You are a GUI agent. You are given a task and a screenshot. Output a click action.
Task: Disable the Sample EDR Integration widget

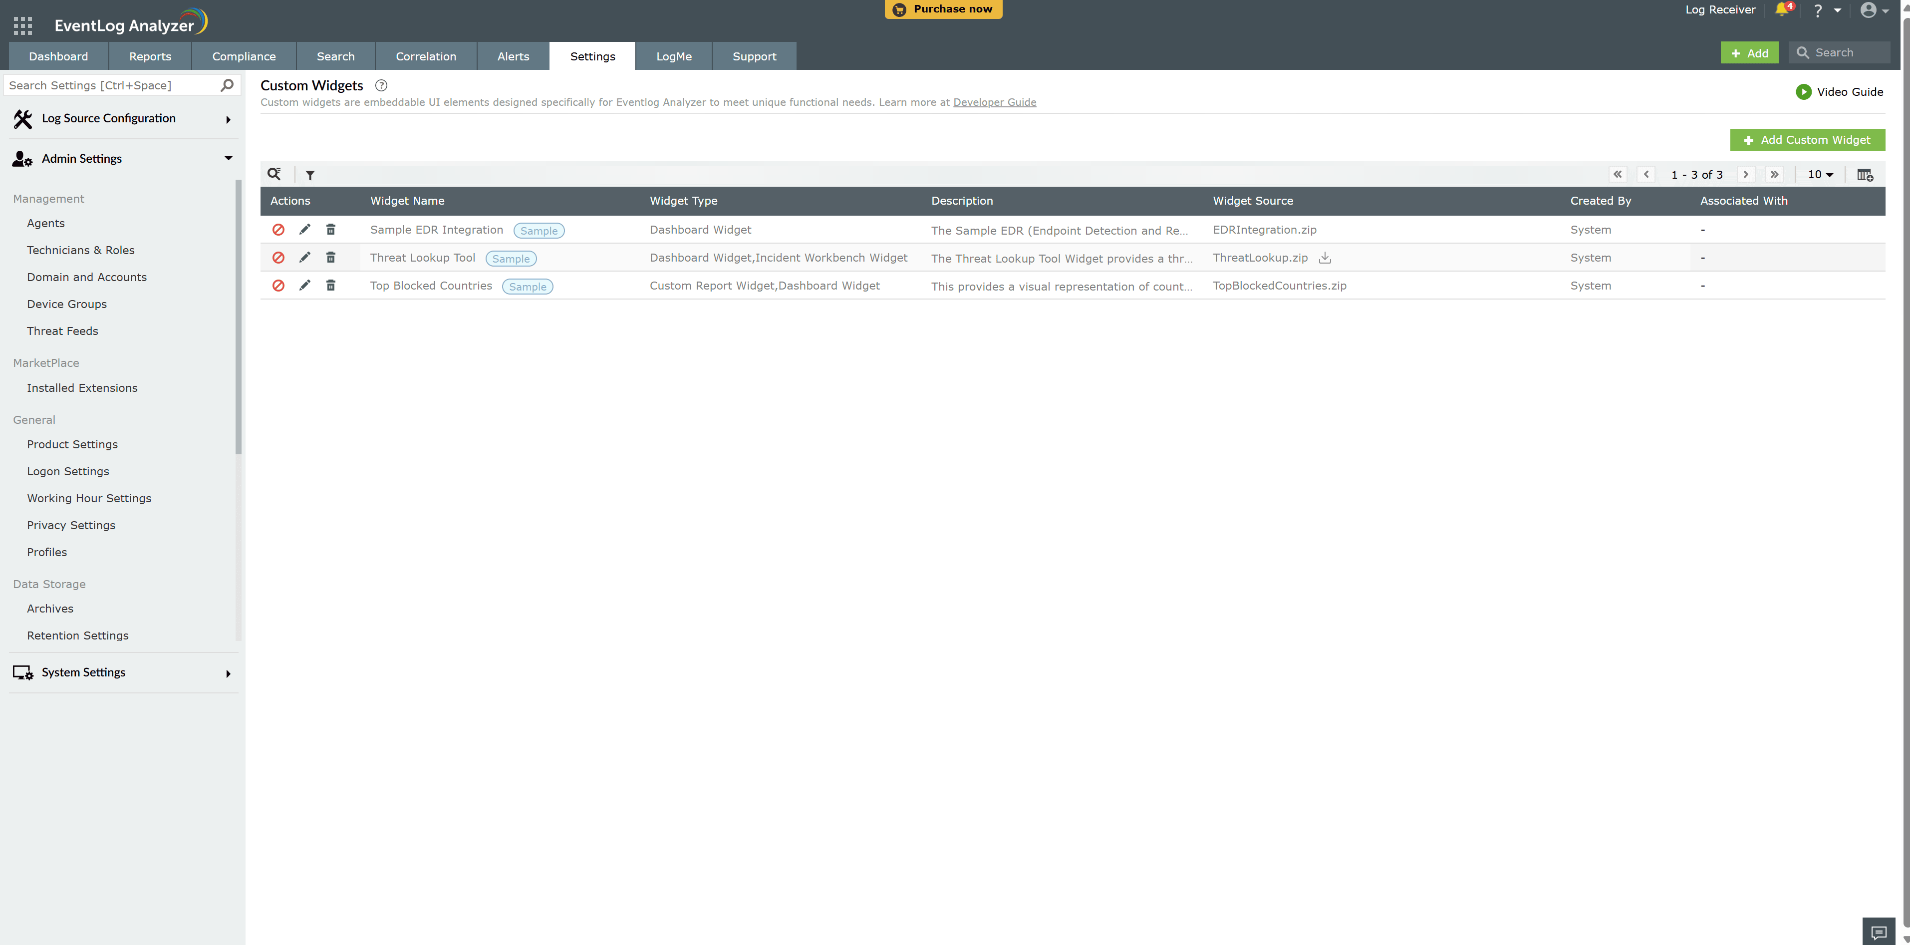click(x=278, y=230)
